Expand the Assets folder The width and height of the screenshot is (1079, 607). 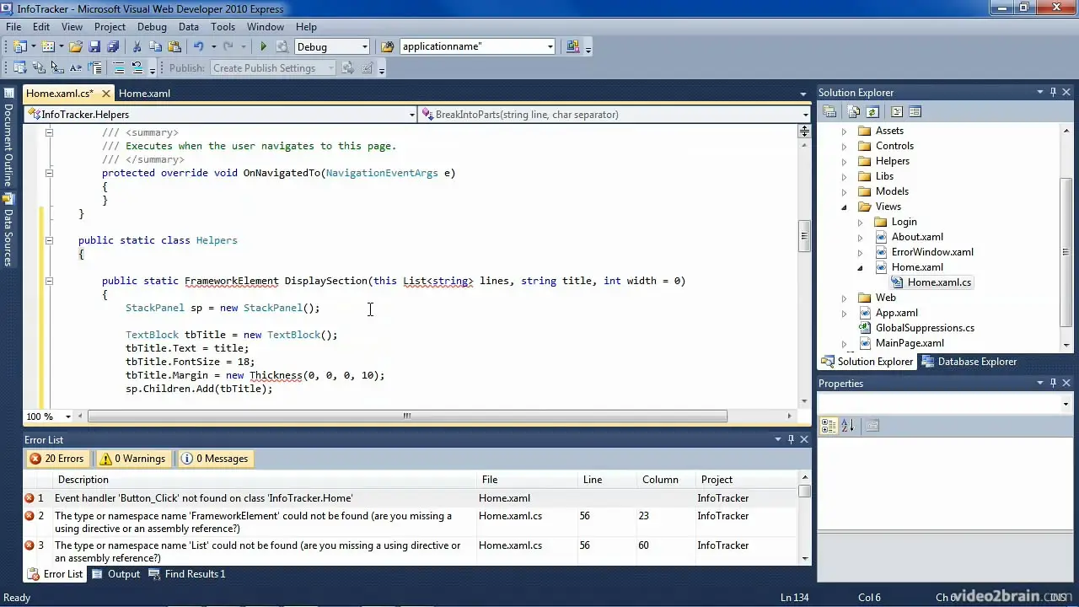(x=845, y=131)
